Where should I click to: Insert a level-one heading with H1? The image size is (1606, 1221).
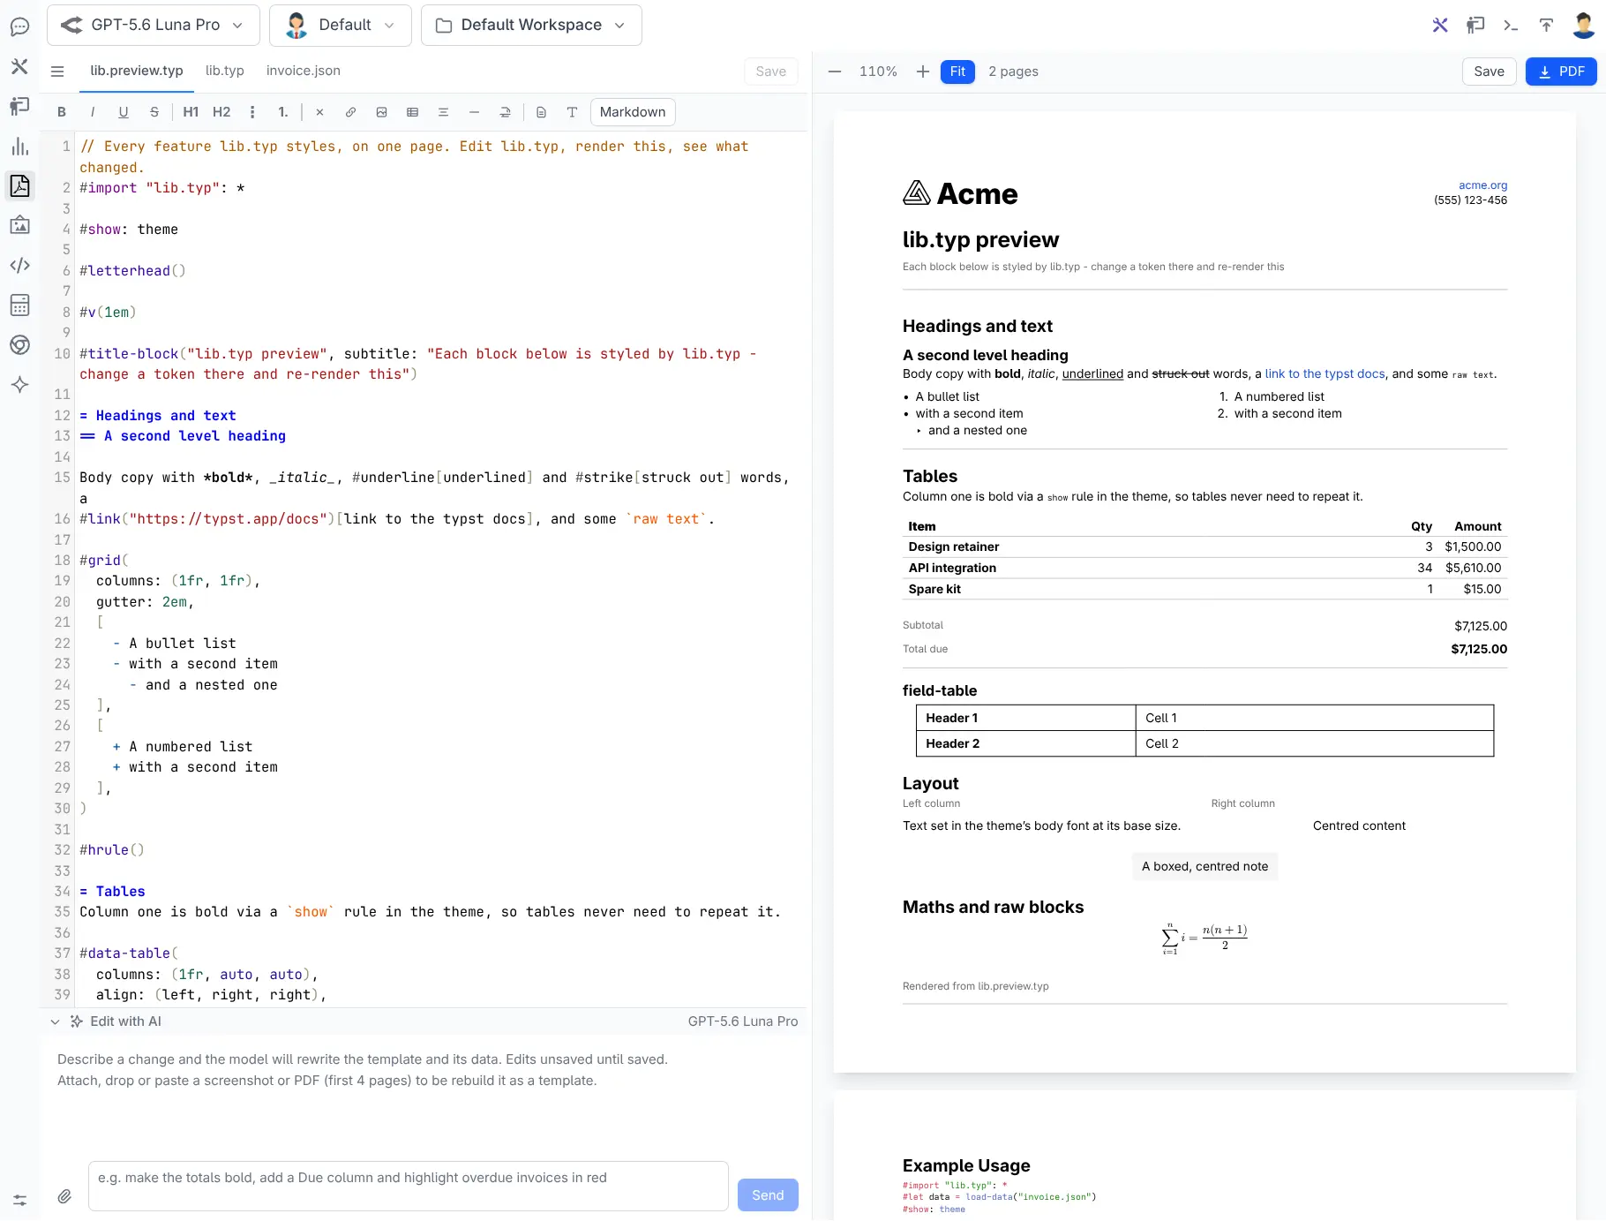click(191, 112)
